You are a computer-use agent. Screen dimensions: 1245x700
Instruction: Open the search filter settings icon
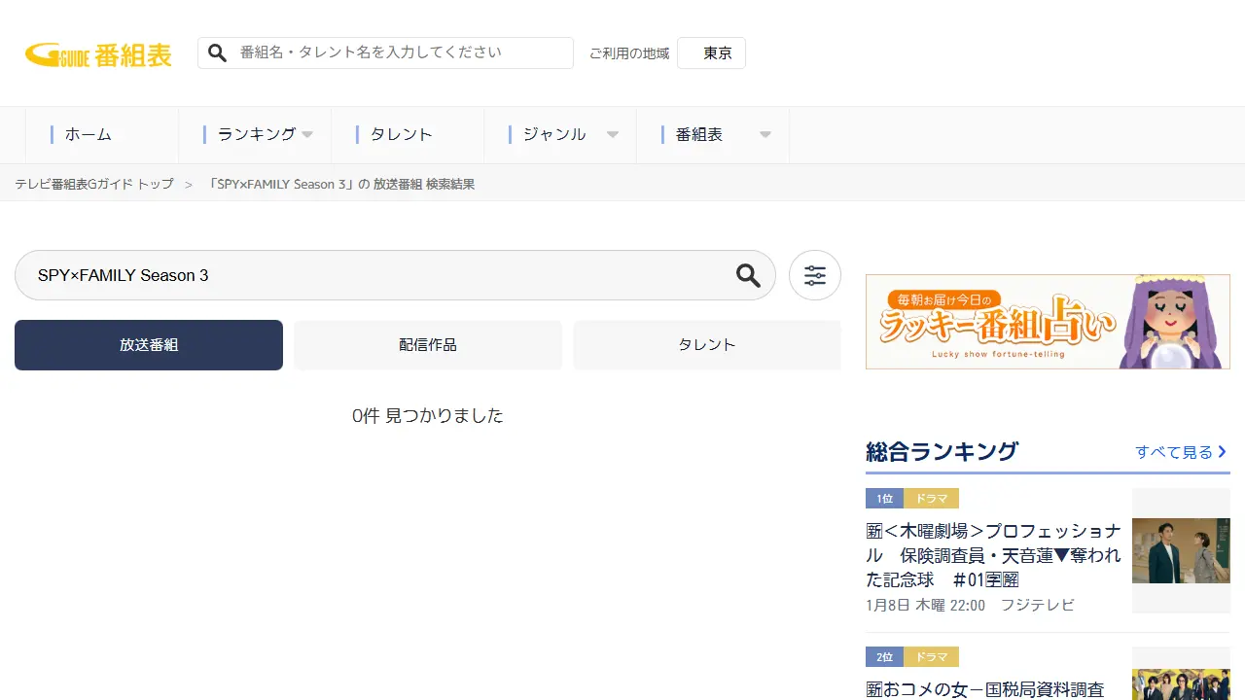815,275
